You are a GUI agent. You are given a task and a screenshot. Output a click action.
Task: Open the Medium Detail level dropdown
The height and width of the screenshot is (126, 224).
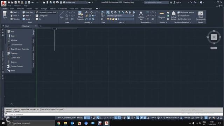[x=173, y=118]
